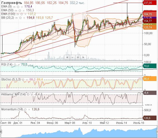The height and width of the screenshot is (138, 158).
Task: Zoom out the chart with the minus button
Action: tap(72, 57)
